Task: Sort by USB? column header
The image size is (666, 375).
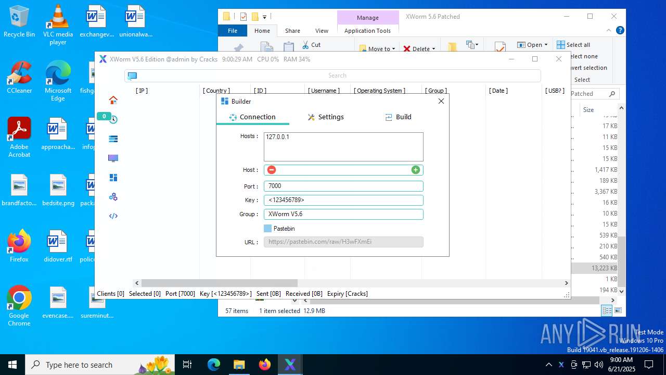Action: (x=555, y=91)
